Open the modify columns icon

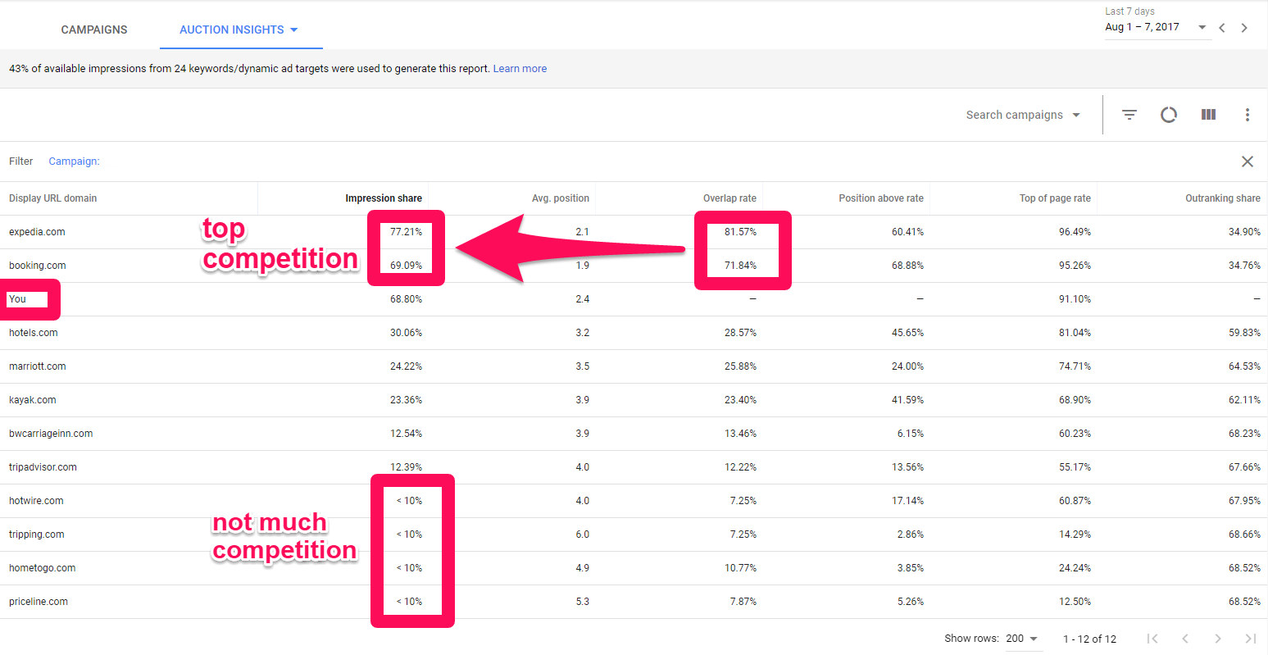coord(1208,115)
